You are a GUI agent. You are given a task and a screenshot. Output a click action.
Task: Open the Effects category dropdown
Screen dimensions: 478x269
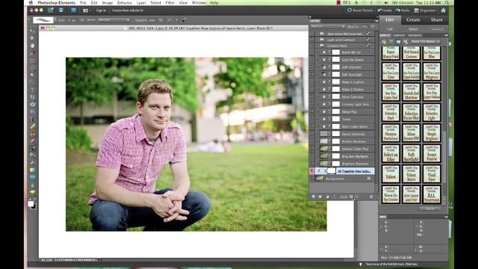click(x=426, y=42)
